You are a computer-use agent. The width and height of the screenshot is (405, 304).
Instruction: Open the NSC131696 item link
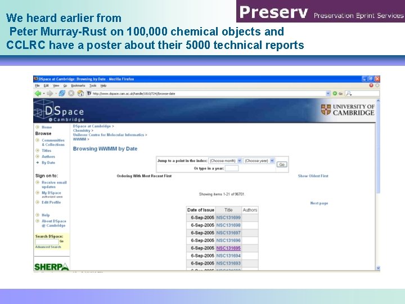228,240
